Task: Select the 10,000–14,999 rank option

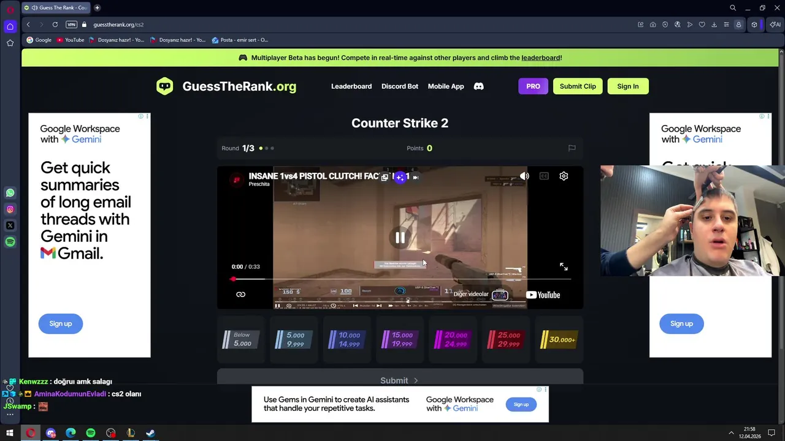Action: (x=347, y=339)
